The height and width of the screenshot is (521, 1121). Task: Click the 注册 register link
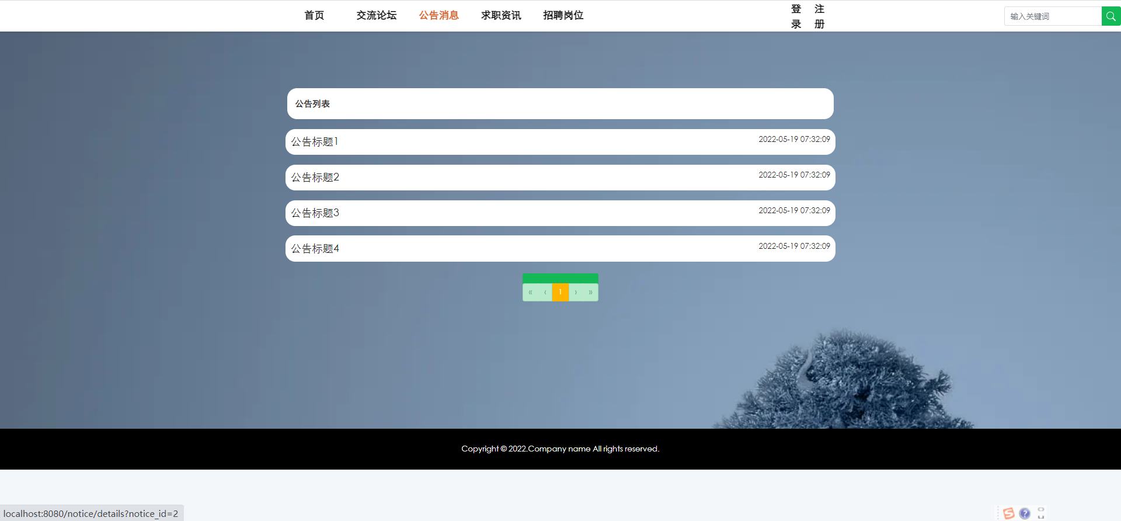[x=819, y=16]
